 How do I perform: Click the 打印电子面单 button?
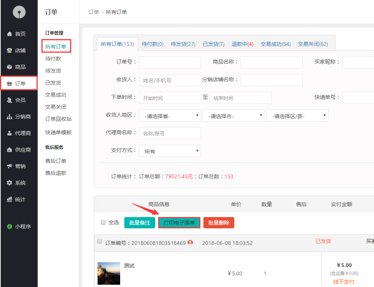pos(179,223)
